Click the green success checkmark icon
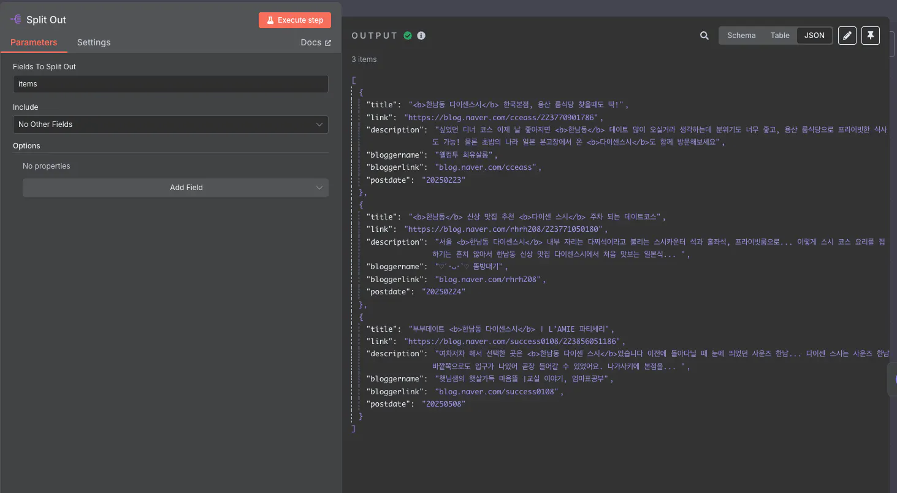The image size is (897, 493). click(x=408, y=36)
